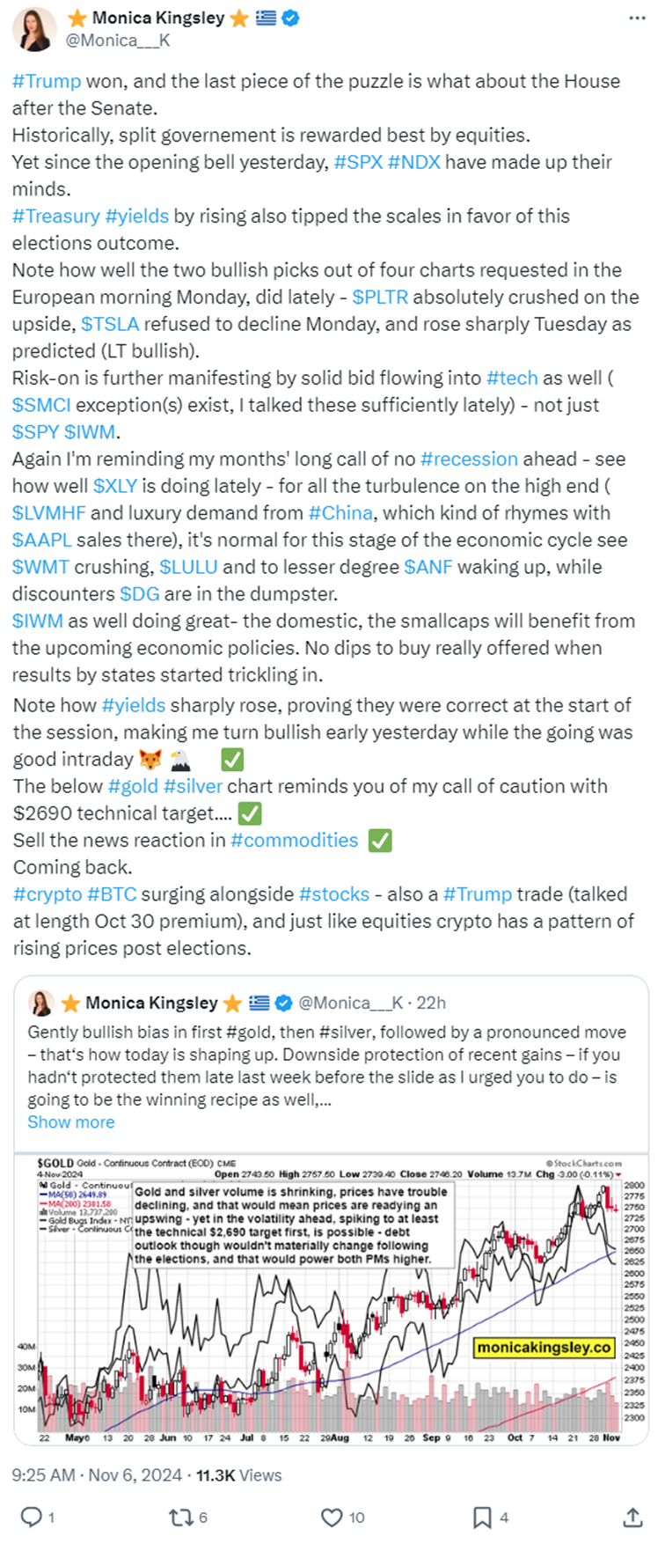Image resolution: width=665 pixels, height=1544 pixels.
Task: Click the verified badge in the quoted tweet
Action: 281,1003
